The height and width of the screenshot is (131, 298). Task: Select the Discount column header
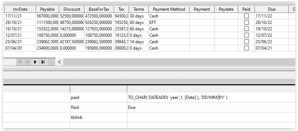pos(72,9)
